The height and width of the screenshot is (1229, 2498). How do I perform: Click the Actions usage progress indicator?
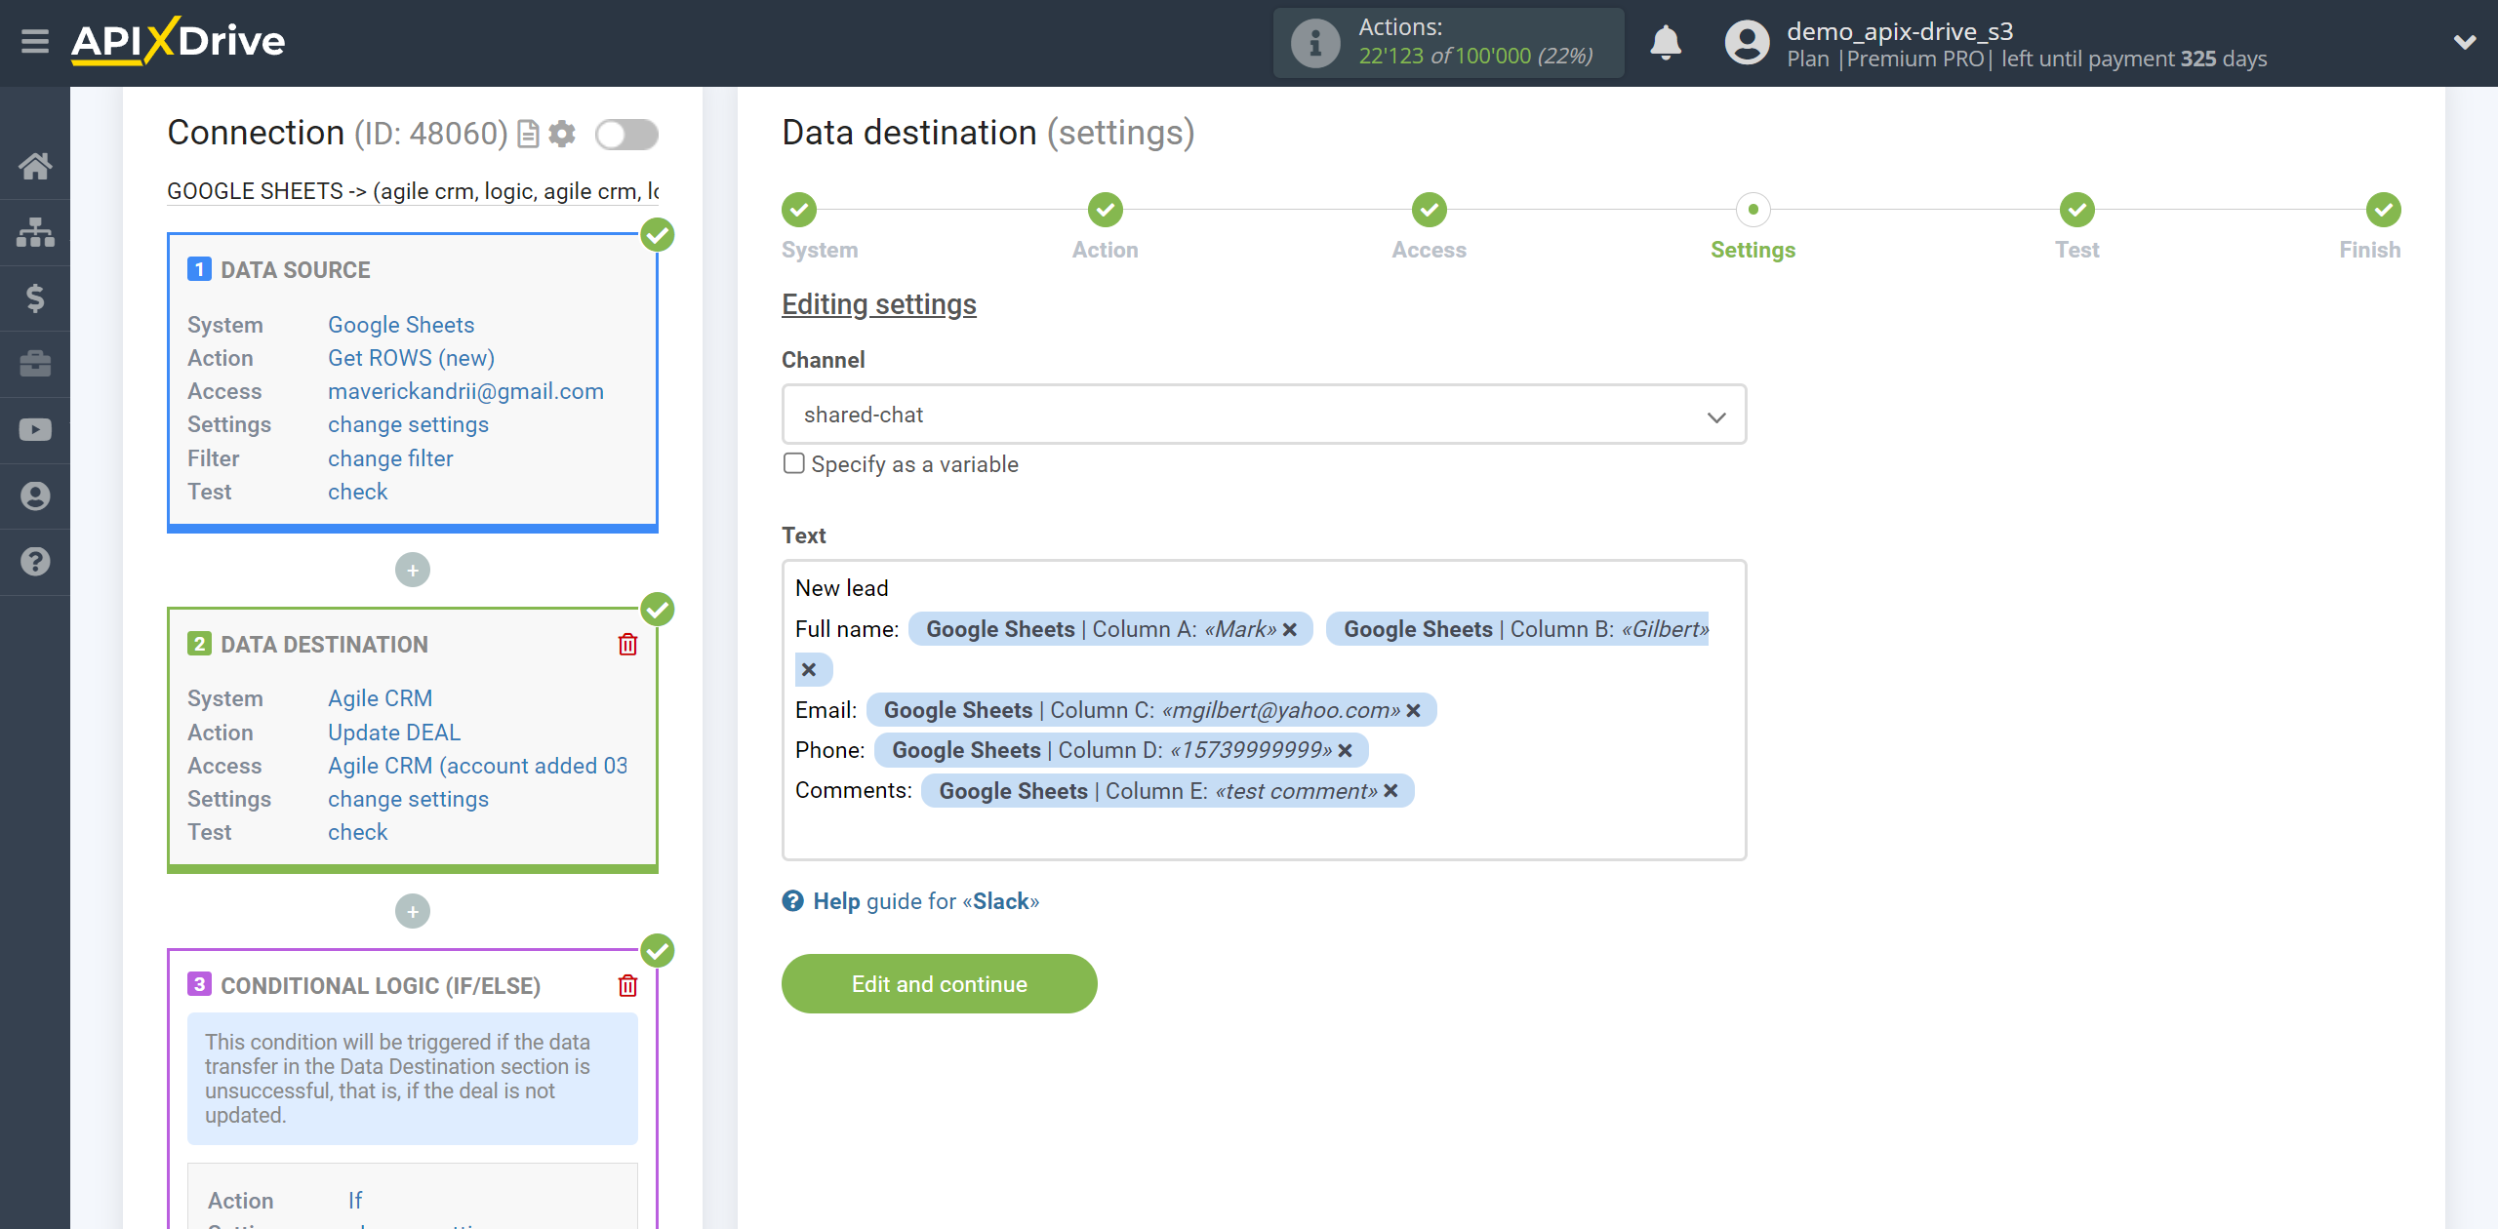click(x=1446, y=43)
